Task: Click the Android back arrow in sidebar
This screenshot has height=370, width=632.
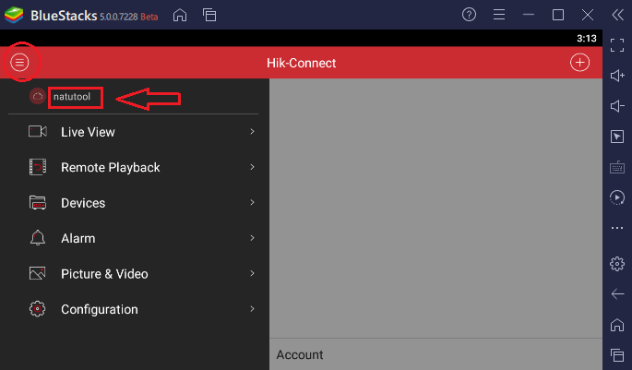Action: 617,293
